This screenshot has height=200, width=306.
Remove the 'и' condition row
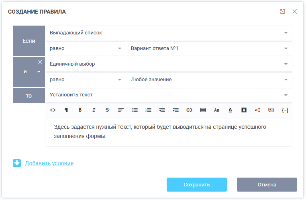click(40, 62)
